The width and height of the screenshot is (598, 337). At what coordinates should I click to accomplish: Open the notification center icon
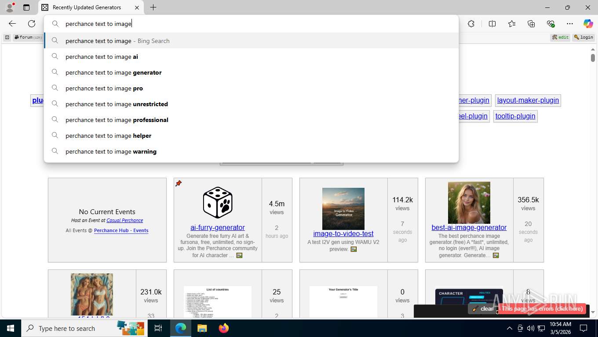click(583, 328)
